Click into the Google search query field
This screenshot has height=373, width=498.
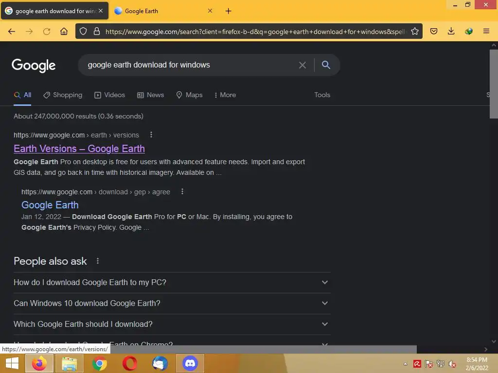point(191,65)
